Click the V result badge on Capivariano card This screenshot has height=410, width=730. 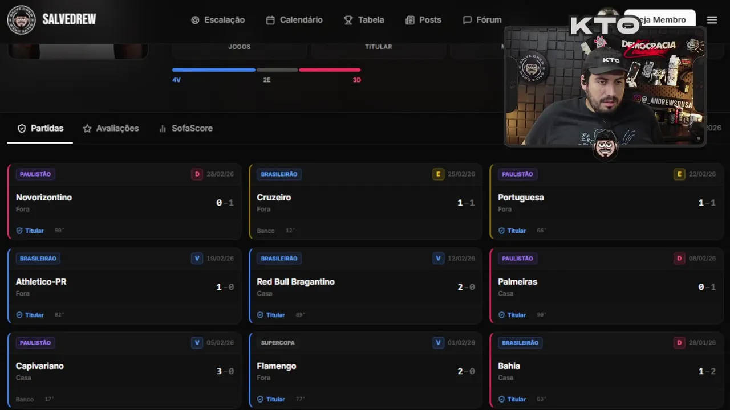coord(197,343)
